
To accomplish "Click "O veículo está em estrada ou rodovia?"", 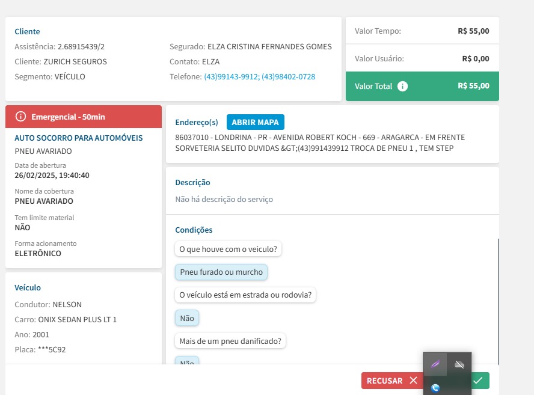I will tap(245, 295).
